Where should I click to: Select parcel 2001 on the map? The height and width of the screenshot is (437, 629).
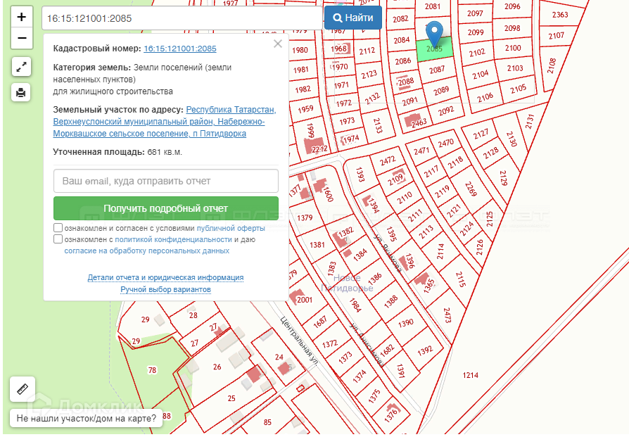pos(305,300)
